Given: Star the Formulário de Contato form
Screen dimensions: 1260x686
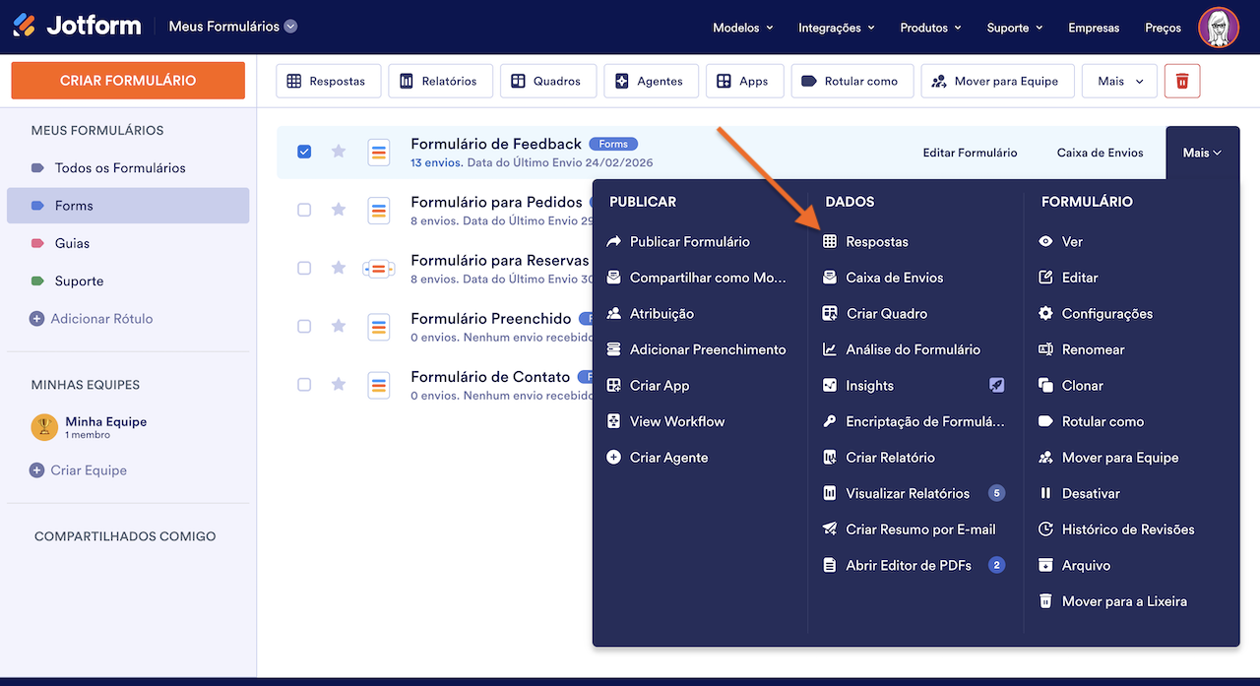Looking at the screenshot, I should [x=339, y=384].
